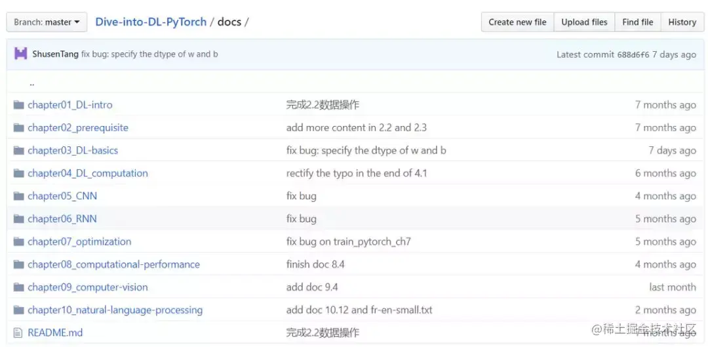Click 'docs' in the breadcrumb path
The width and height of the screenshot is (708, 347).
[x=229, y=22]
